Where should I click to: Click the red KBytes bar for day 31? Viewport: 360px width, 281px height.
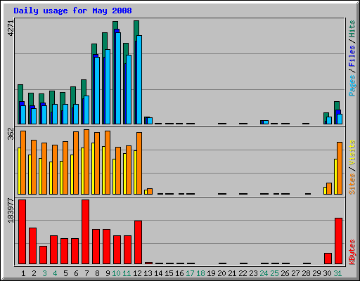pos(338,241)
